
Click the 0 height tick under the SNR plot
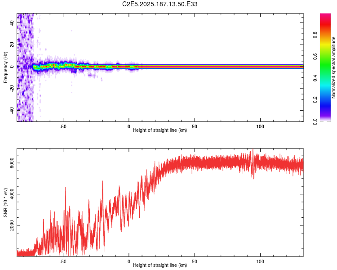[129, 261]
